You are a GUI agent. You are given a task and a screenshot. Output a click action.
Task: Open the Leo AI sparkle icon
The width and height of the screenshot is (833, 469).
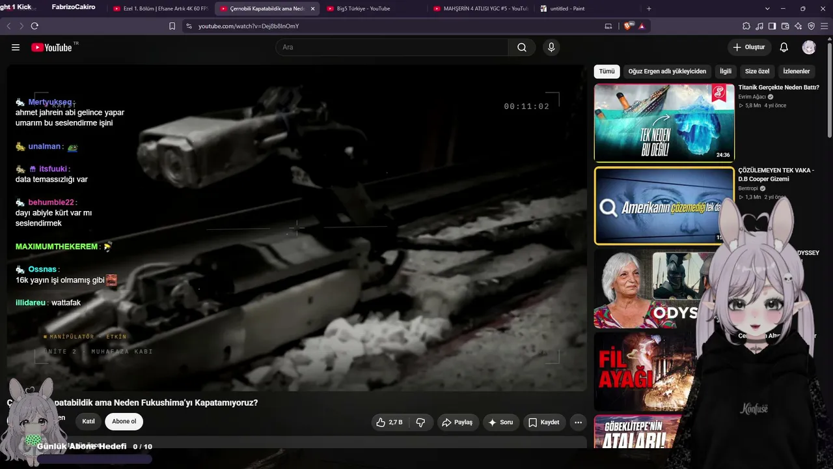coord(799,26)
